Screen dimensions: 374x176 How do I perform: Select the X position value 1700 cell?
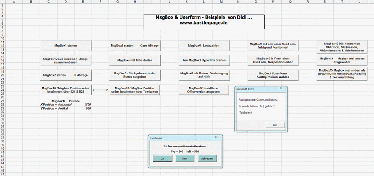point(83,104)
